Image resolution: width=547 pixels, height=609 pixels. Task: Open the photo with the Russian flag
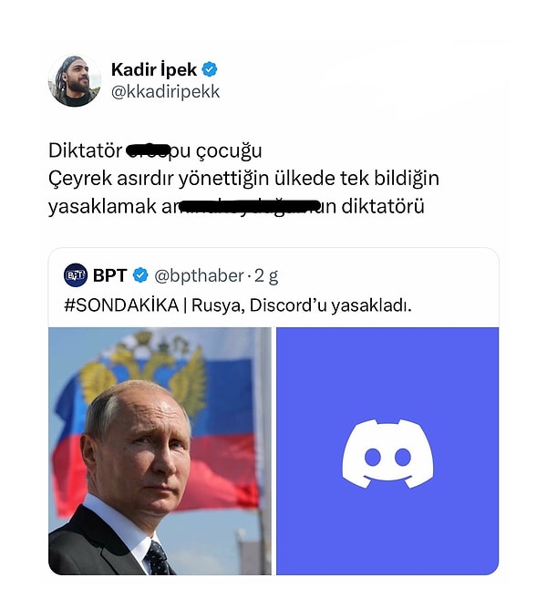[160, 451]
